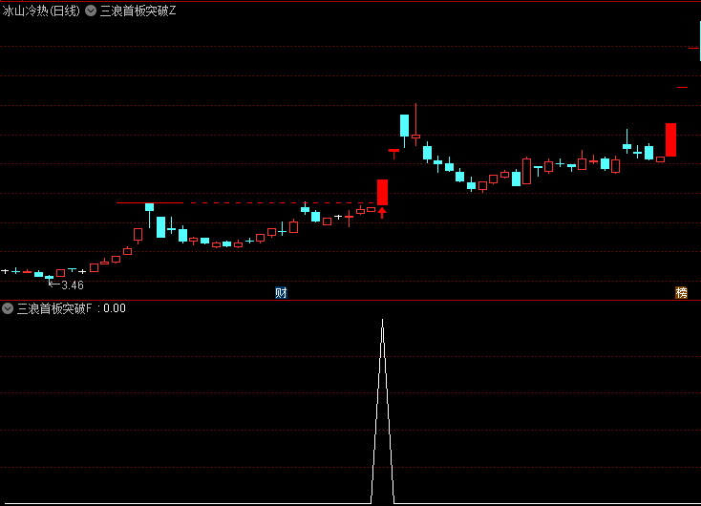Click the red horizontal resistance line
Viewport: 701px width, 506px height.
click(x=150, y=203)
